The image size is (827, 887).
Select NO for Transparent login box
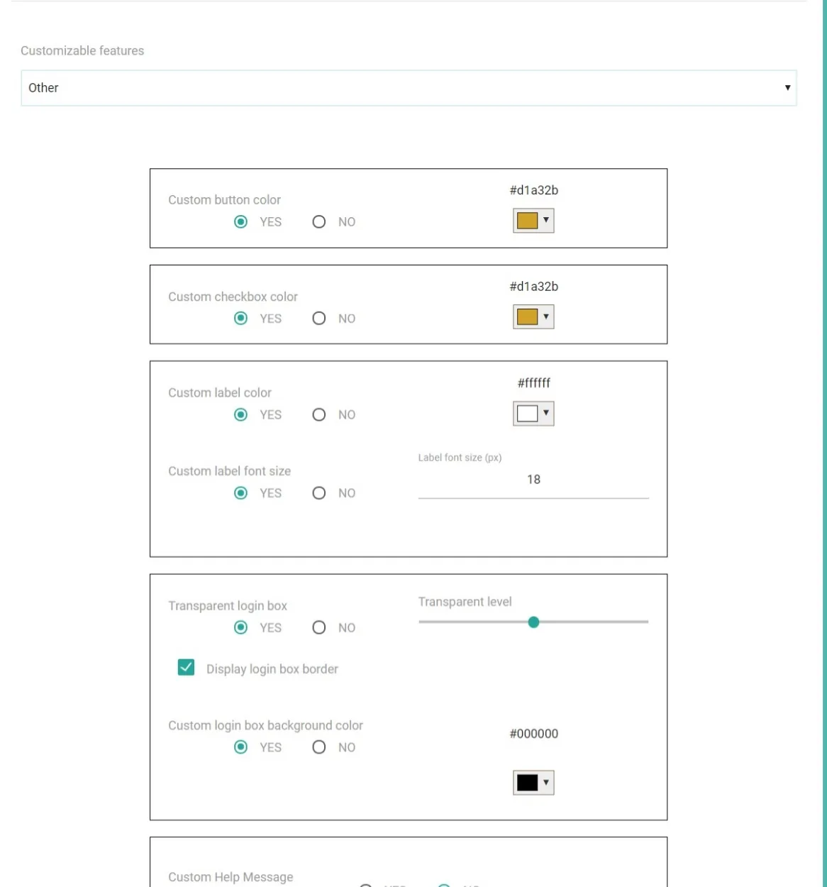point(319,628)
